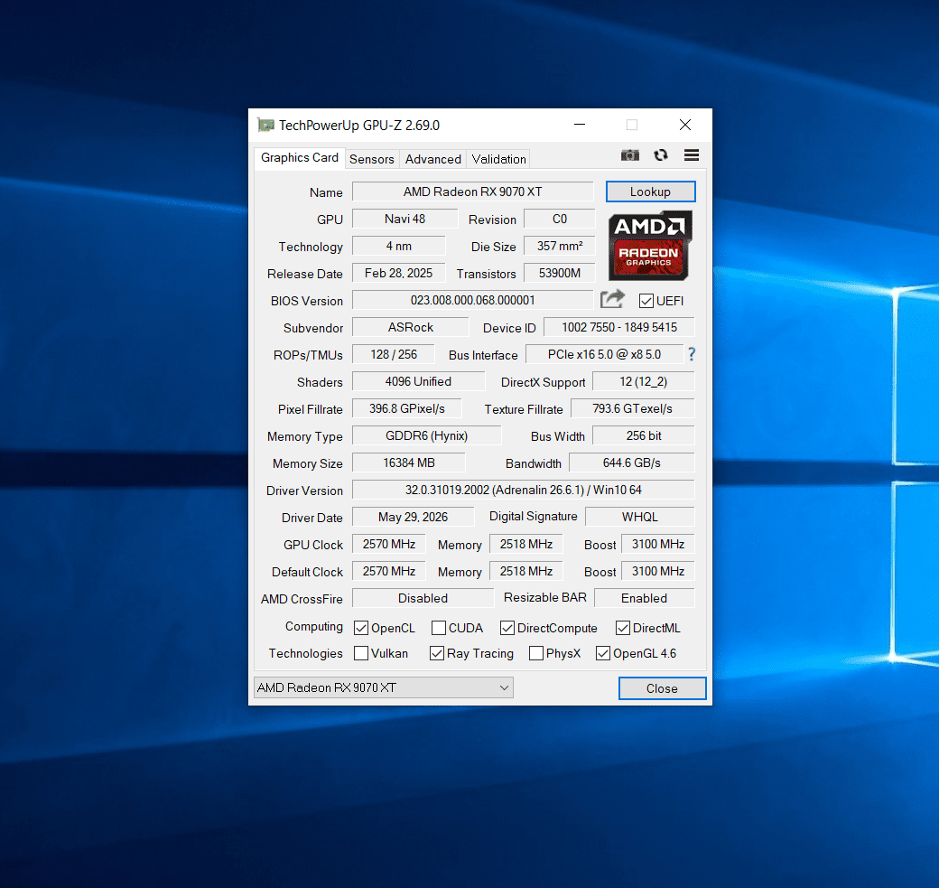The image size is (939, 888).
Task: Toggle the DirectCompute checkbox
Action: click(507, 628)
